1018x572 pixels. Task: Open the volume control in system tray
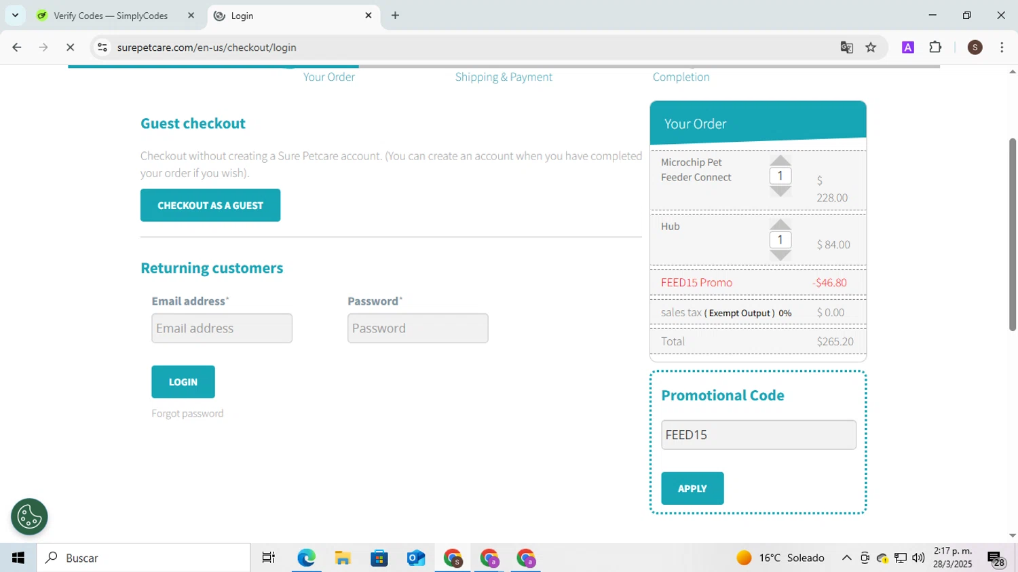tap(918, 558)
